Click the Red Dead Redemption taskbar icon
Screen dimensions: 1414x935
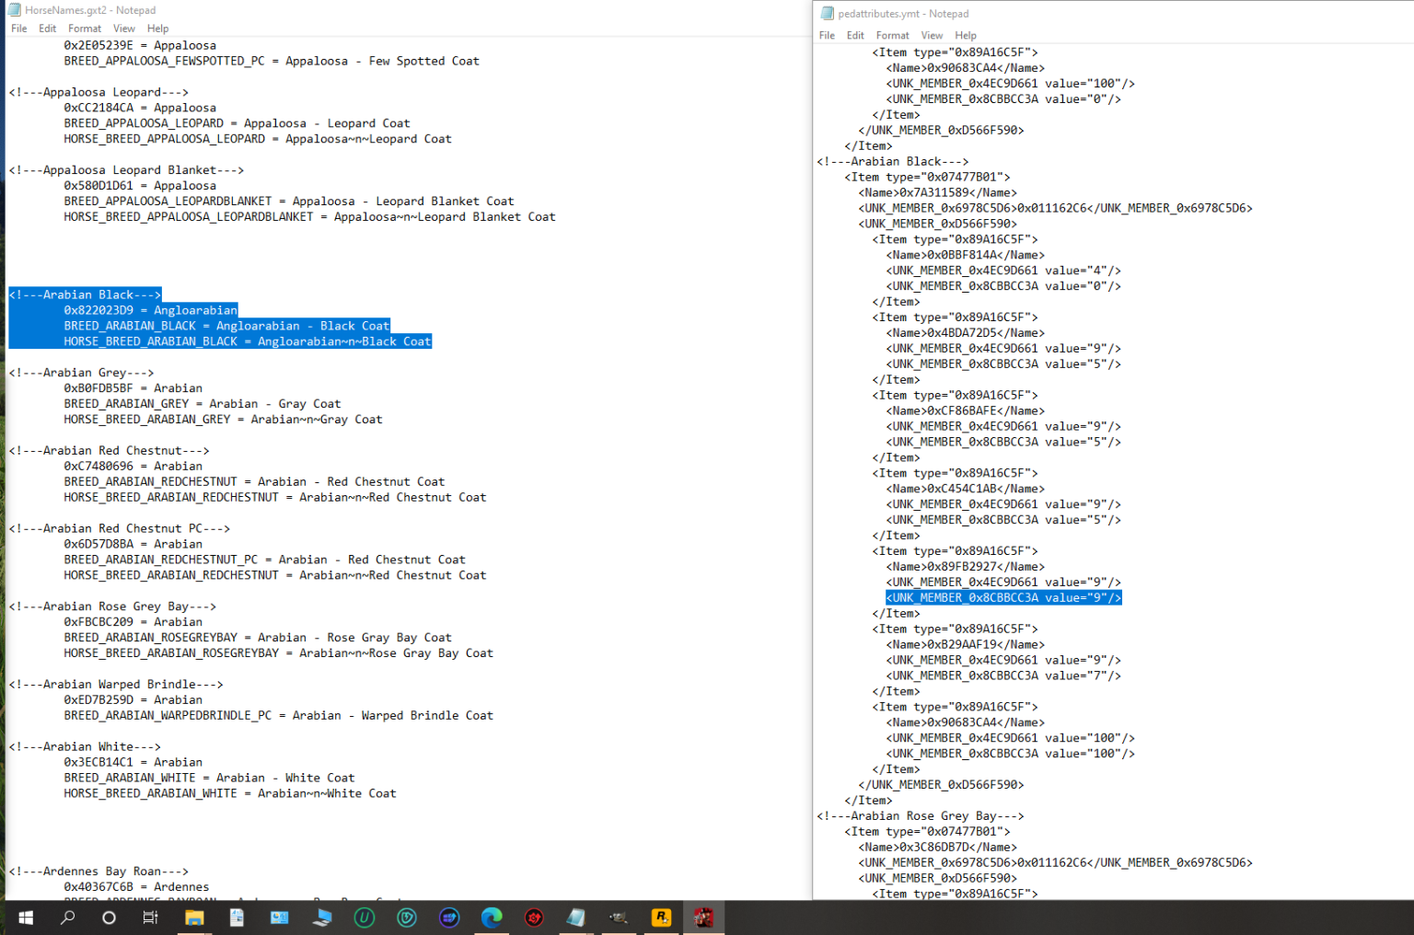coord(703,918)
